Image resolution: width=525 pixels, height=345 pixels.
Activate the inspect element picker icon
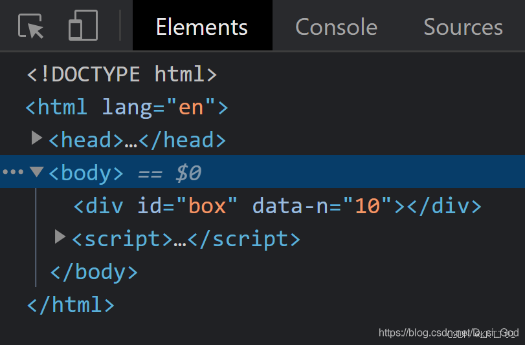30,26
